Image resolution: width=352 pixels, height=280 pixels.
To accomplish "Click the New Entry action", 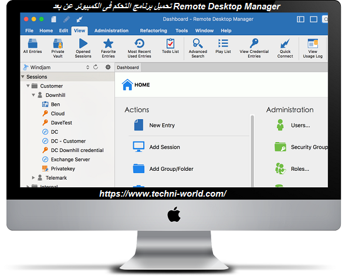I will 162,125.
